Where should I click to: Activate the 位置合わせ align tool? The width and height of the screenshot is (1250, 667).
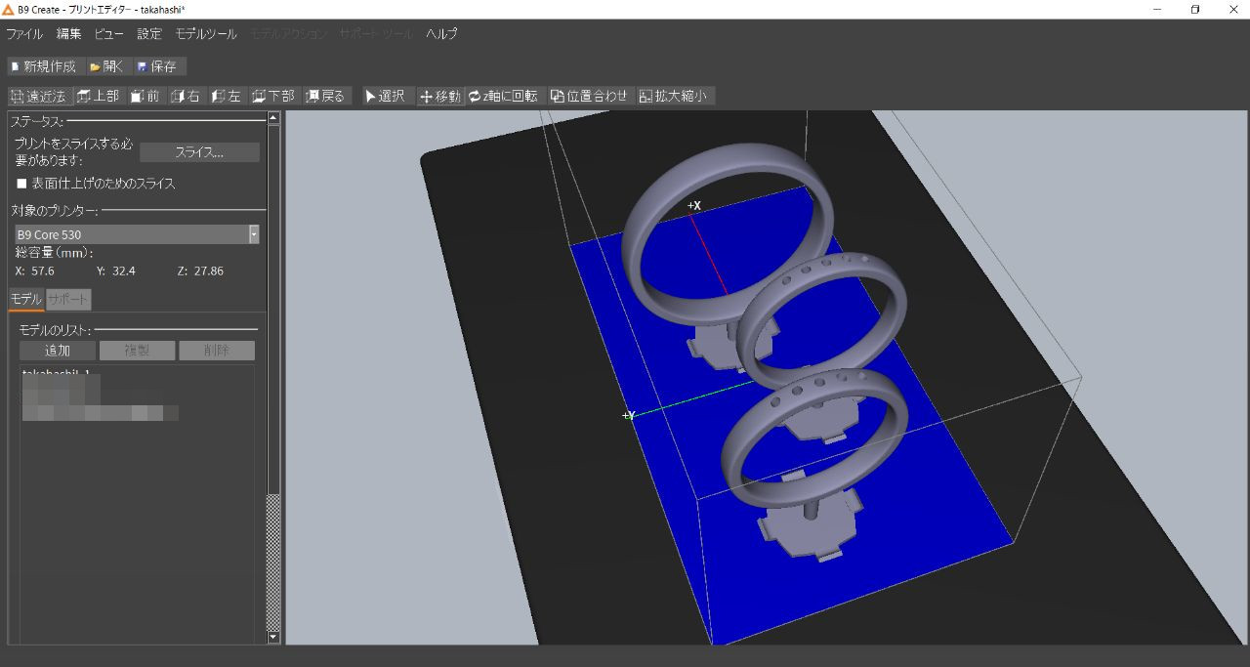pyautogui.click(x=590, y=96)
